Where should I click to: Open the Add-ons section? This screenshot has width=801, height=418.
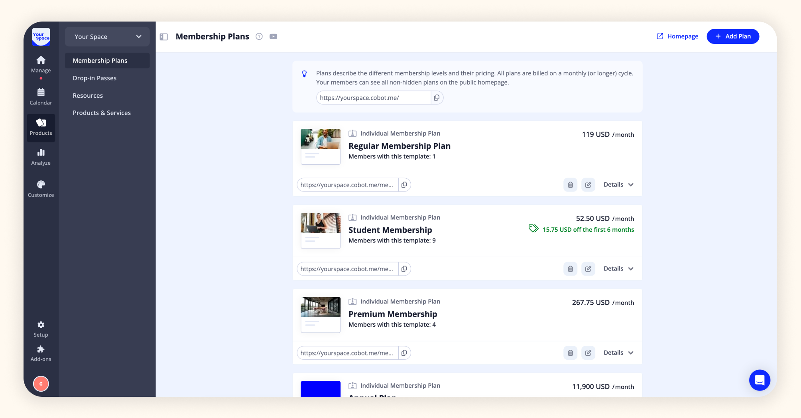40,353
